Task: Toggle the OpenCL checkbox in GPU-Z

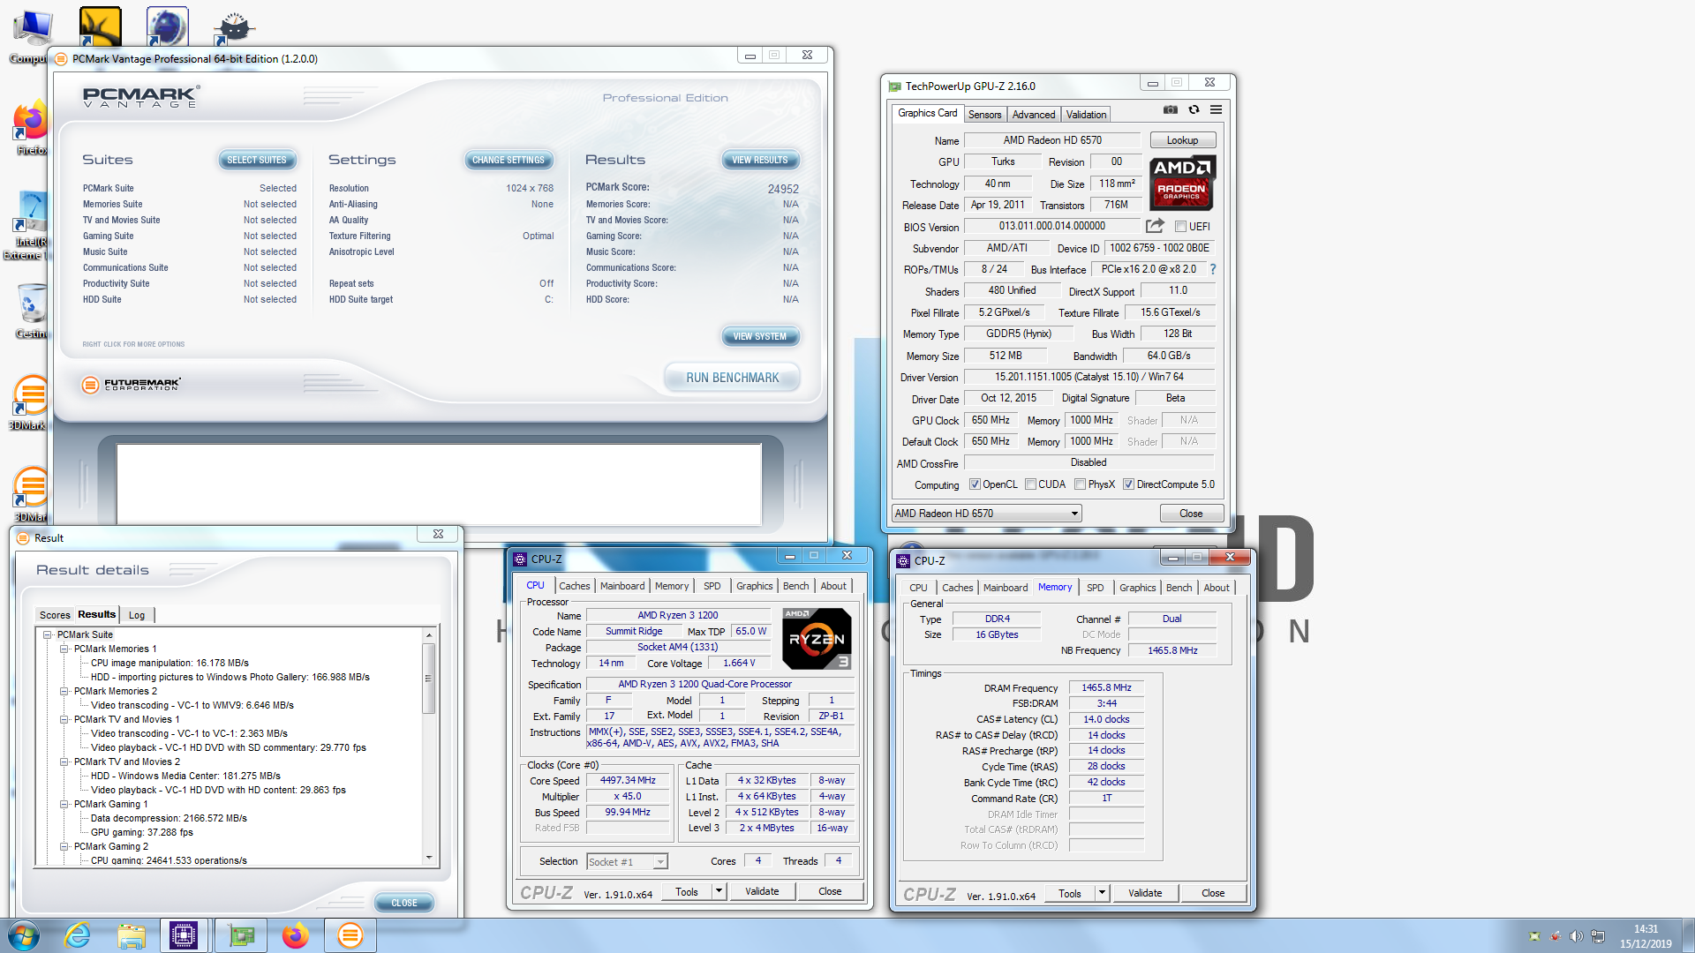Action: coord(975,484)
